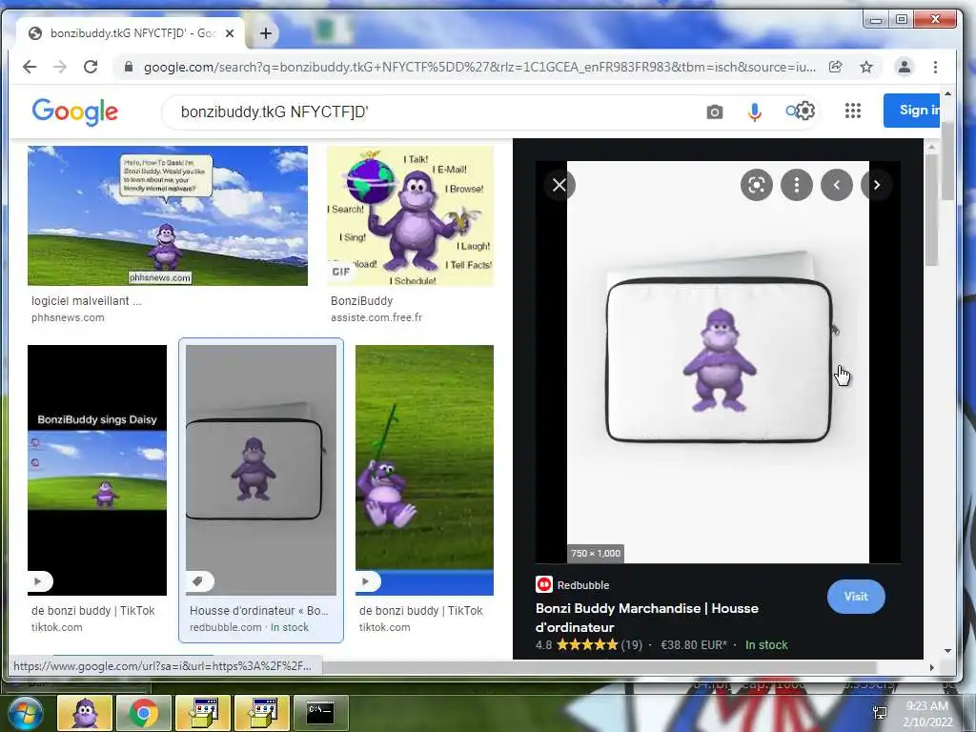Open preview panel three-dot options
The width and height of the screenshot is (976, 732).
pyautogui.click(x=797, y=185)
